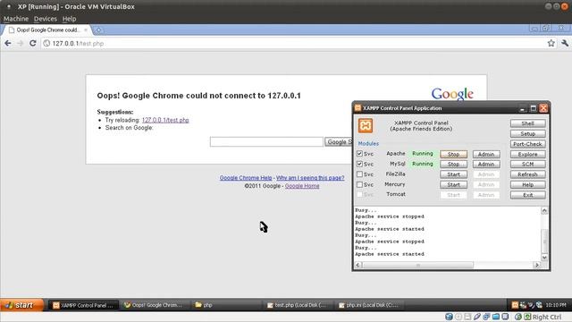Switch to test.php editor in taskbar
Viewport: 572px width, 322px height.
tap(298, 305)
